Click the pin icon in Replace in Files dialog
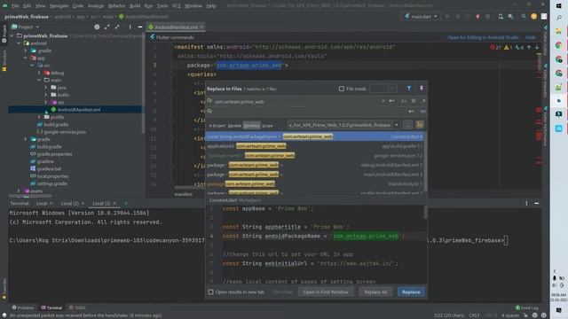 coord(422,89)
